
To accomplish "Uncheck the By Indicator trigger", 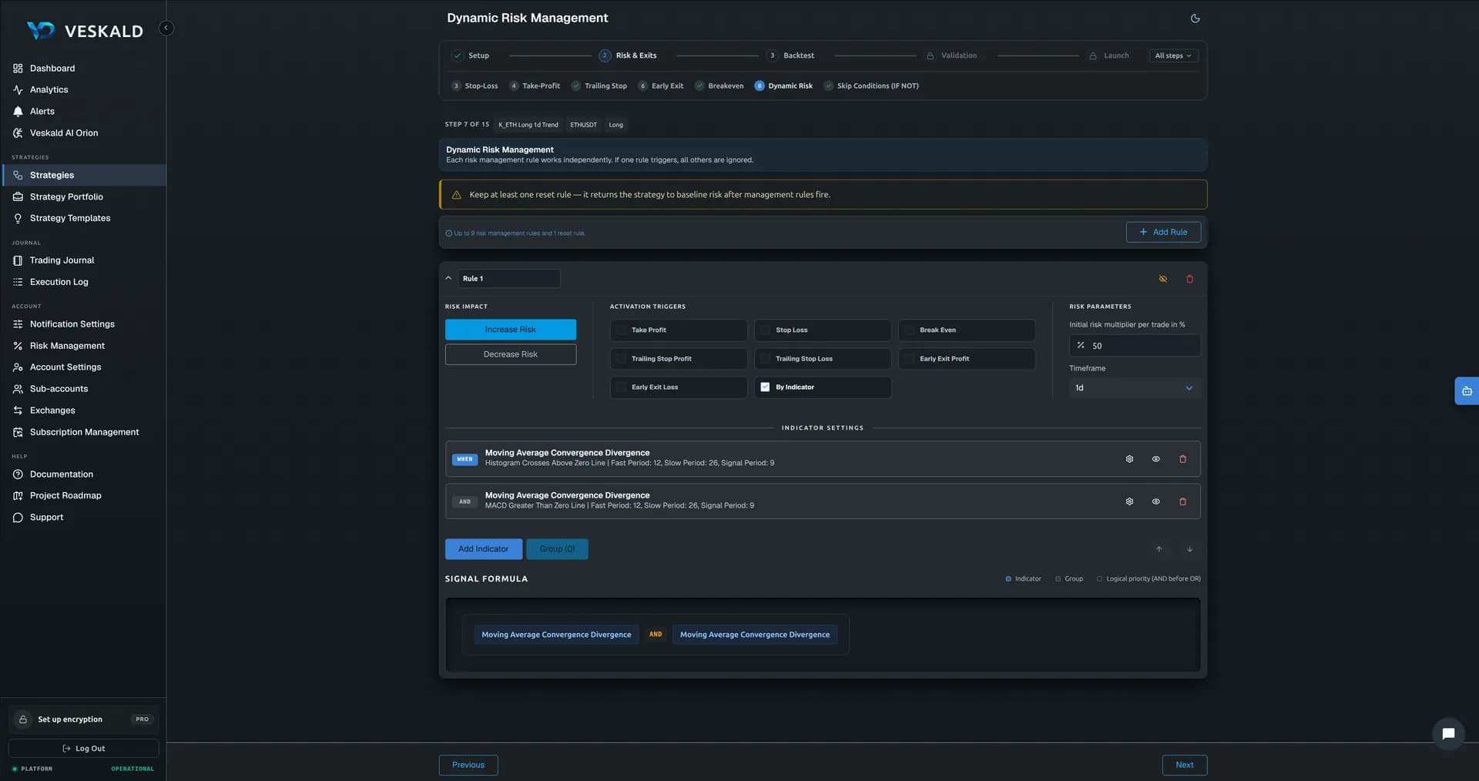I will click(823, 387).
